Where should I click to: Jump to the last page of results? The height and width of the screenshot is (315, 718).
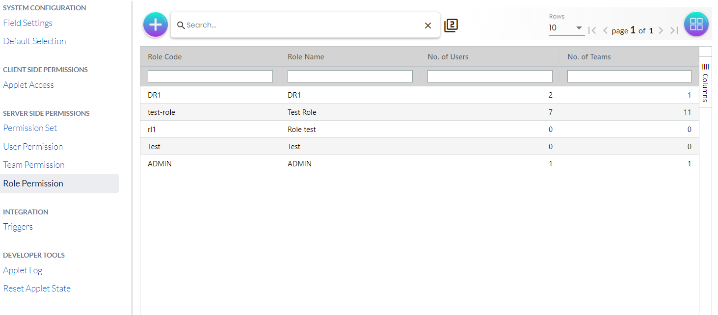[x=674, y=30]
